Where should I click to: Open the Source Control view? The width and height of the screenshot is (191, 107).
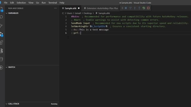tap(1, 26)
